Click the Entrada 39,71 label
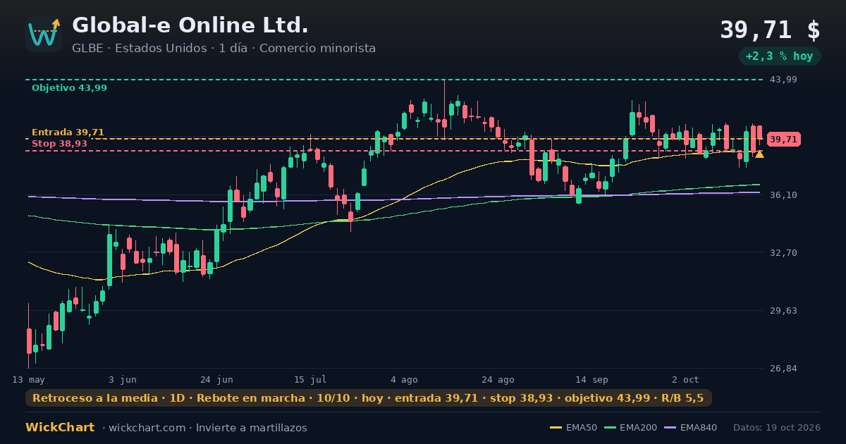Screen dimensions: 846x444 click(x=68, y=132)
